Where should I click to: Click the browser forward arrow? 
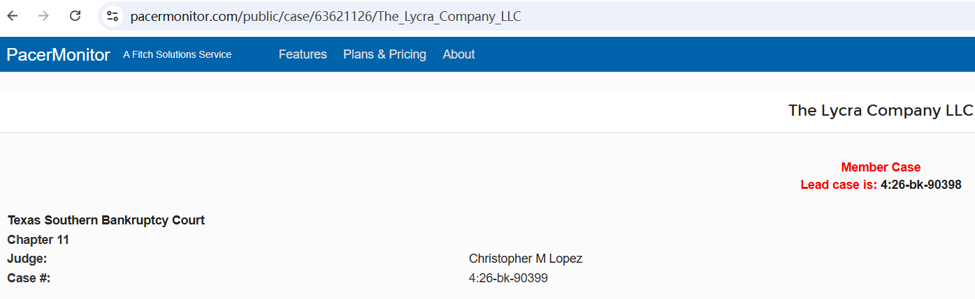coord(44,16)
